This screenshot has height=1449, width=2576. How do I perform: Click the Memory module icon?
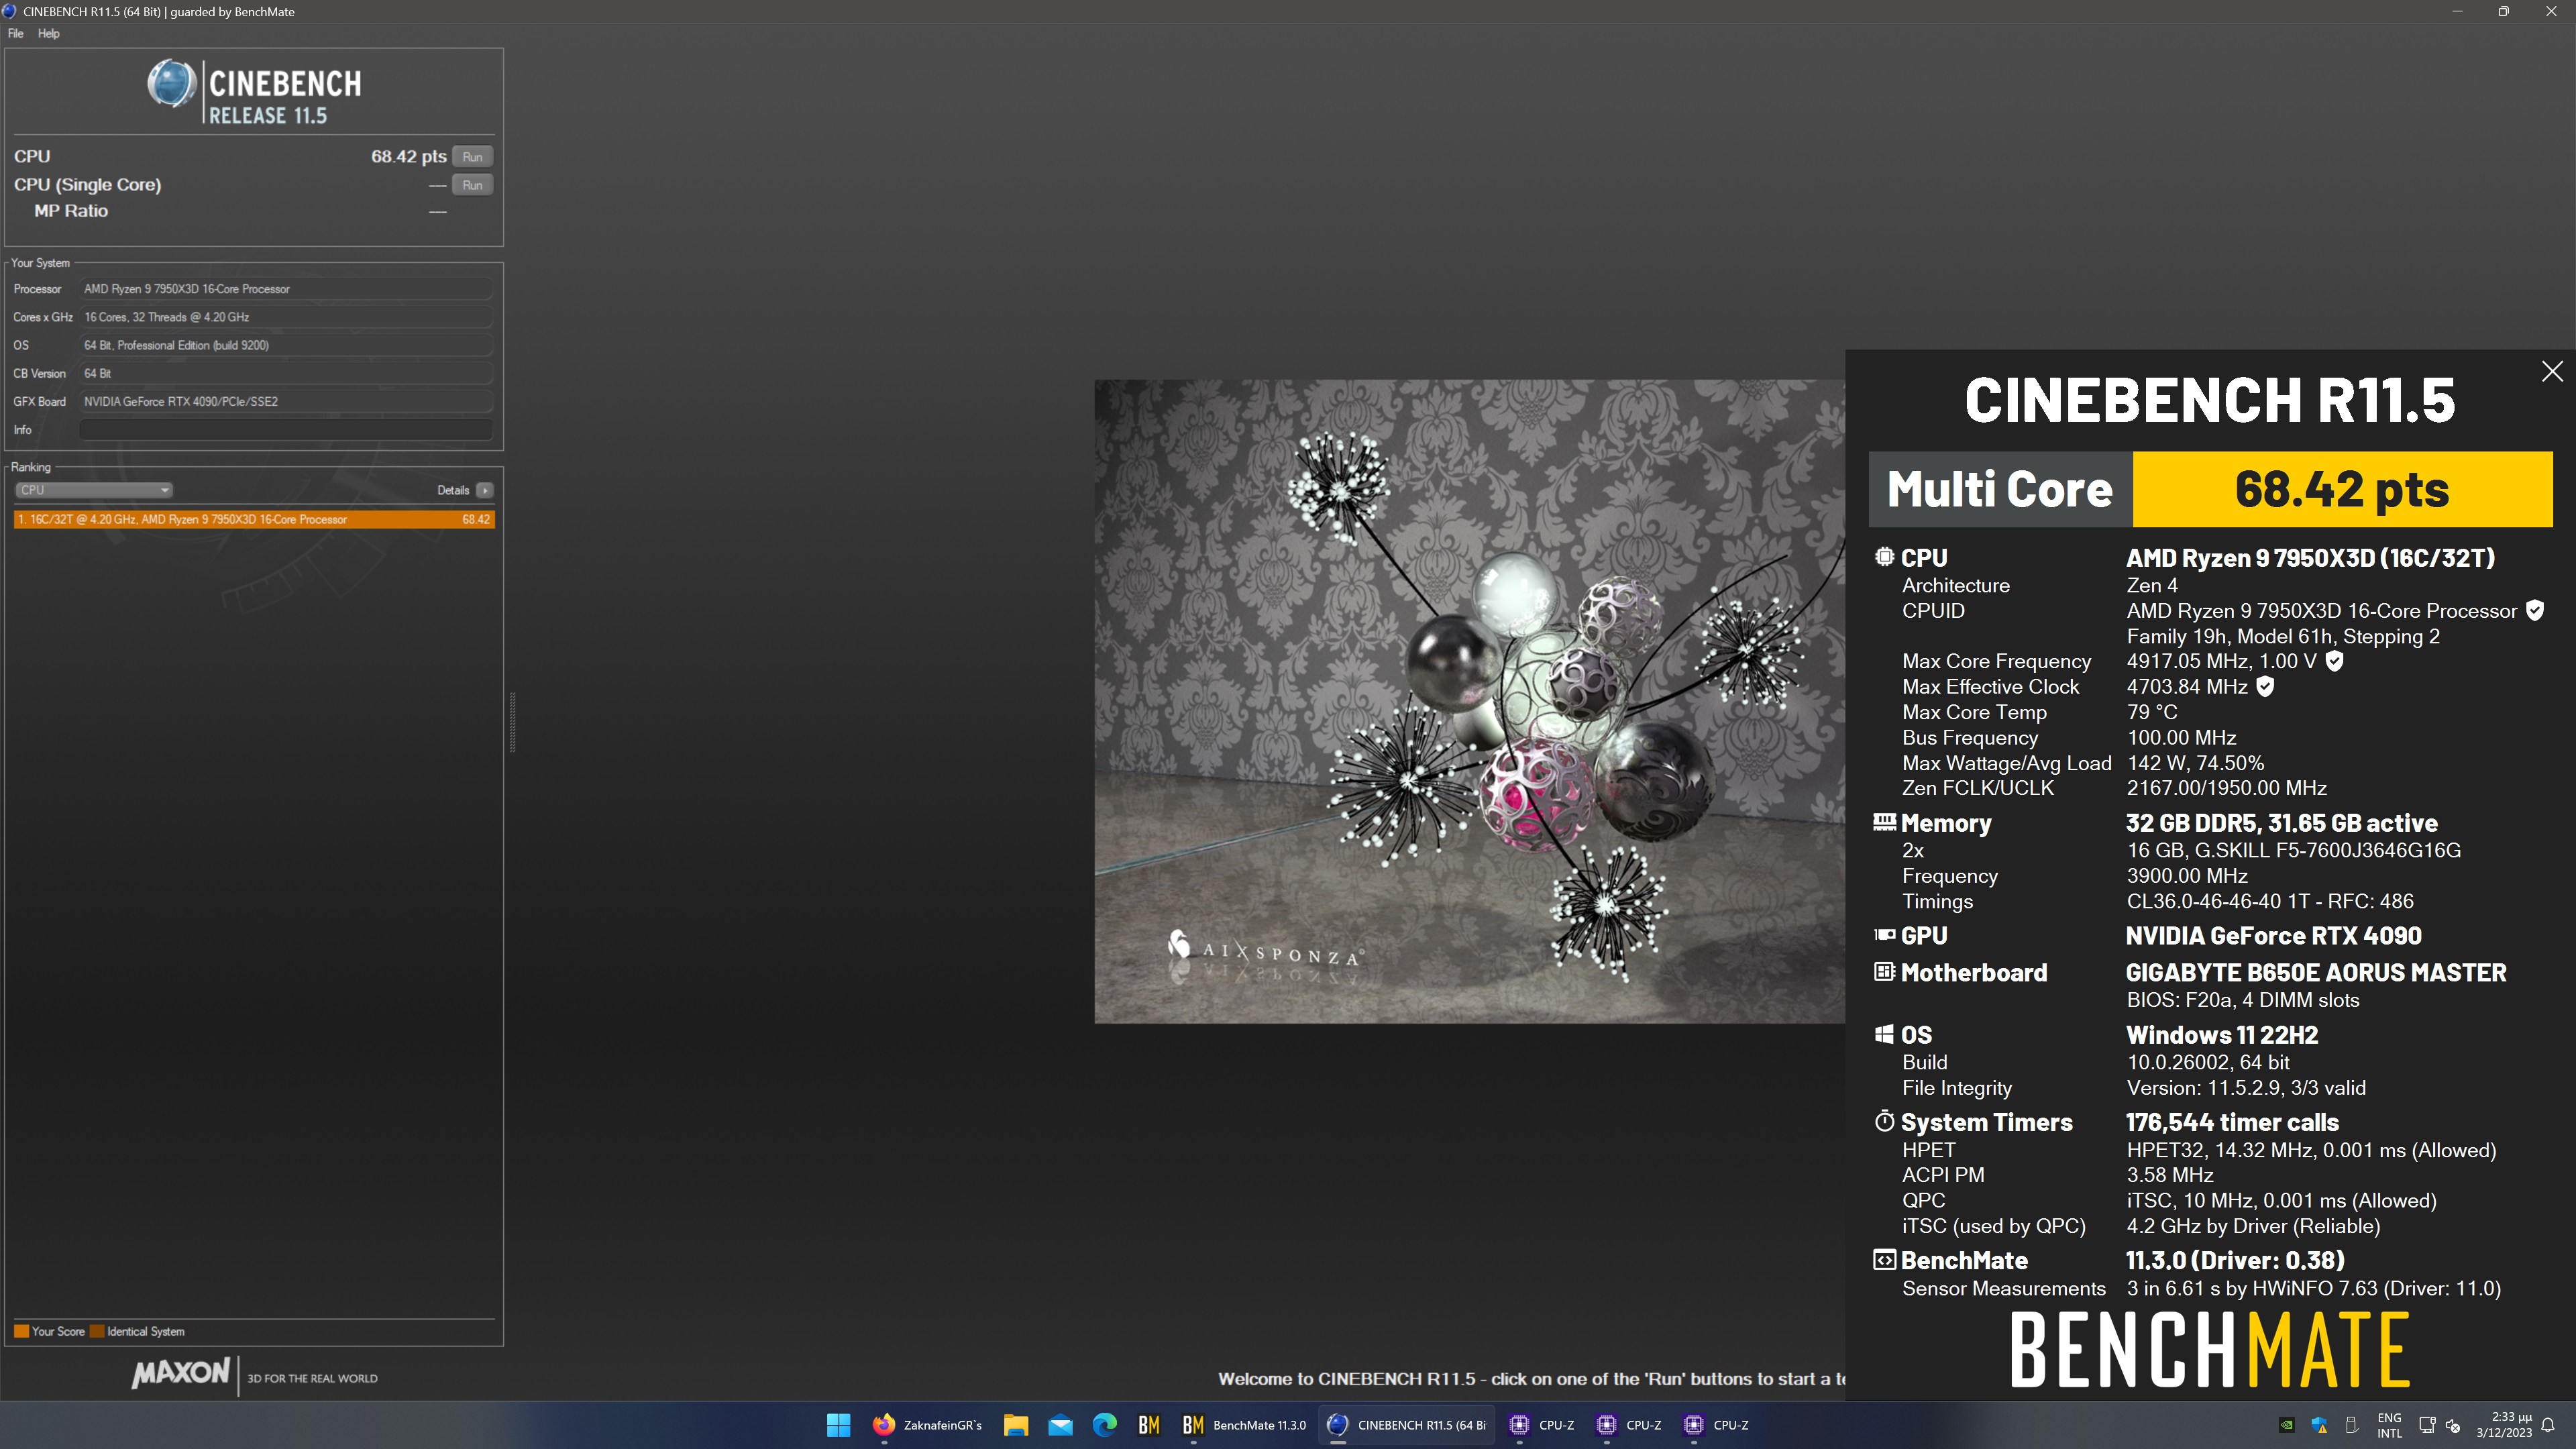pos(1884,822)
